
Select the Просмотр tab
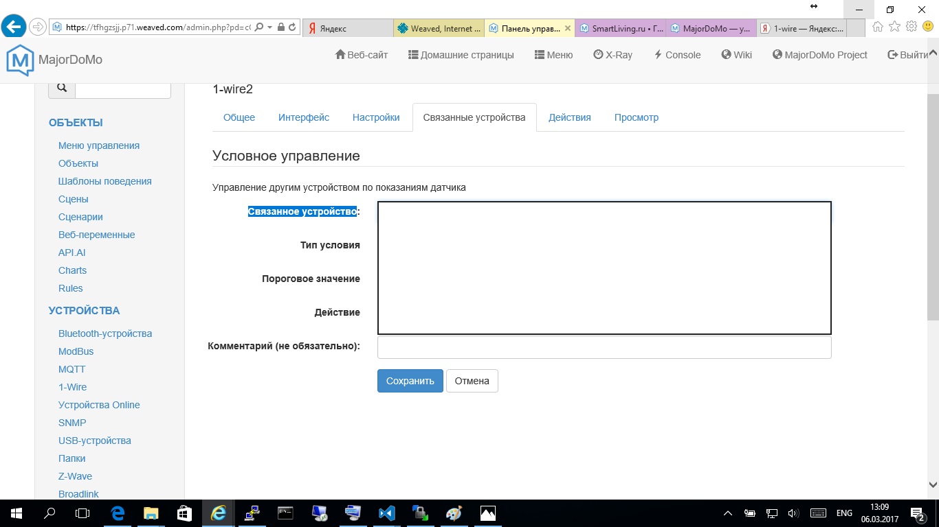637,117
